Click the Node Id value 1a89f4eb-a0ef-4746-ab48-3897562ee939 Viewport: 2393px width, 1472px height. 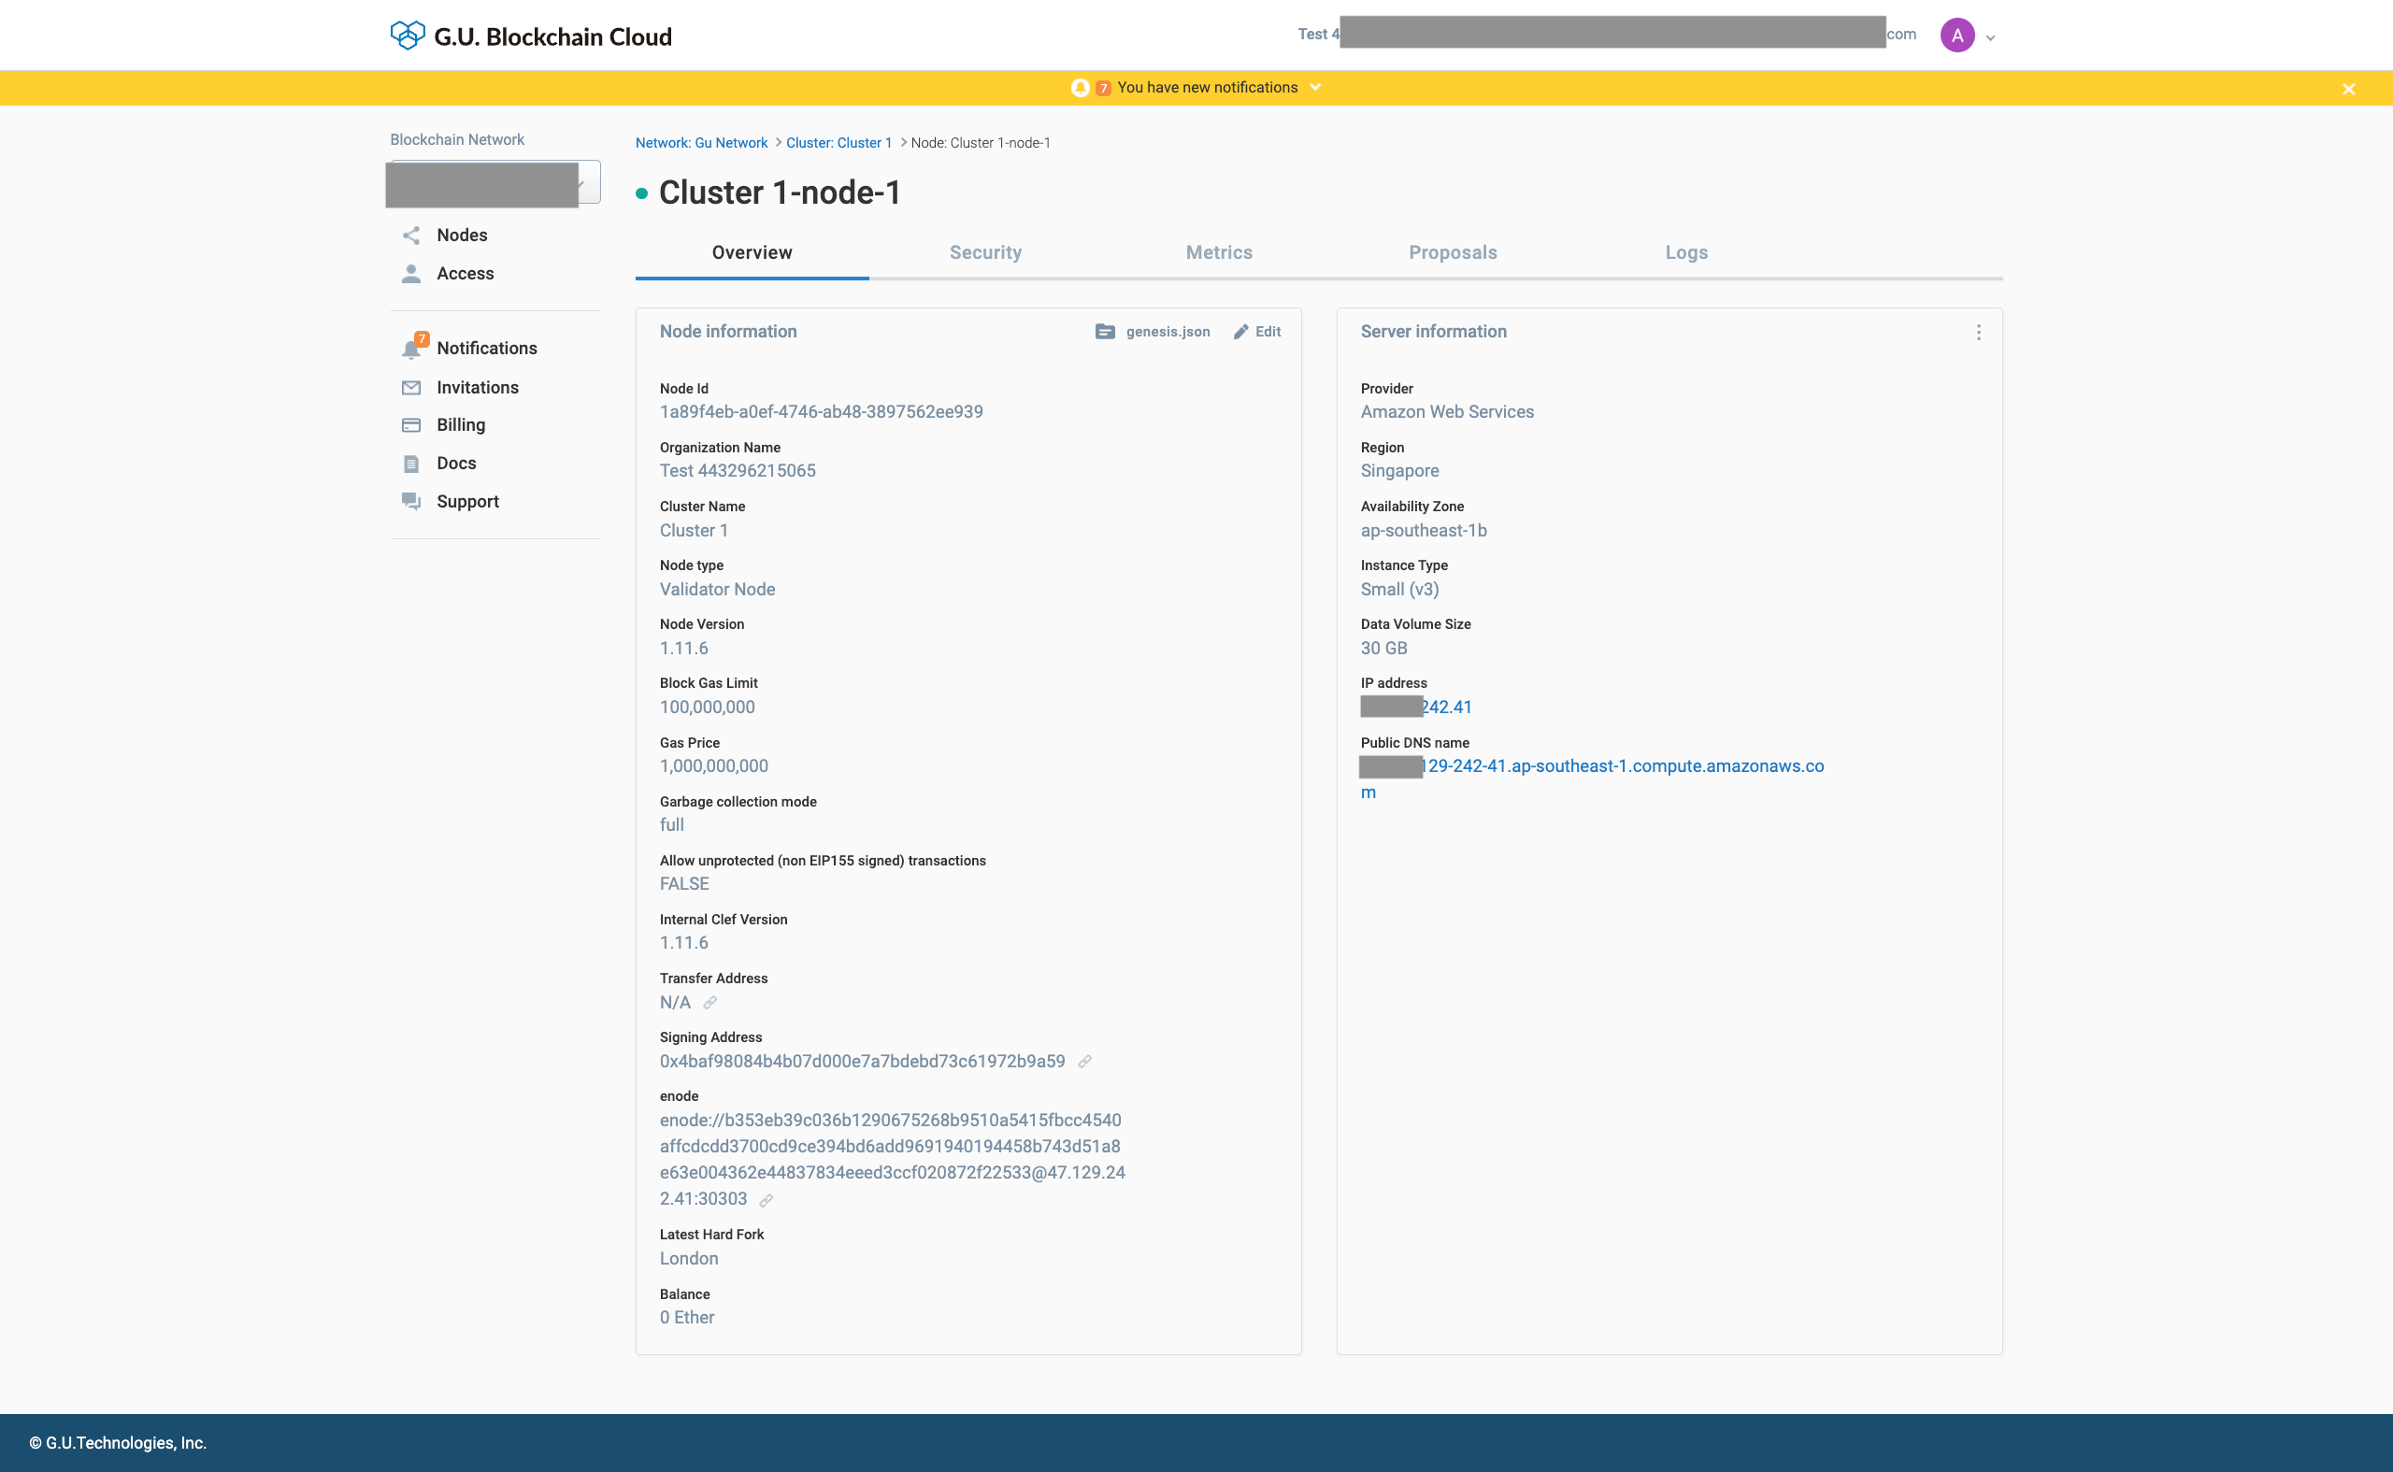coord(822,412)
